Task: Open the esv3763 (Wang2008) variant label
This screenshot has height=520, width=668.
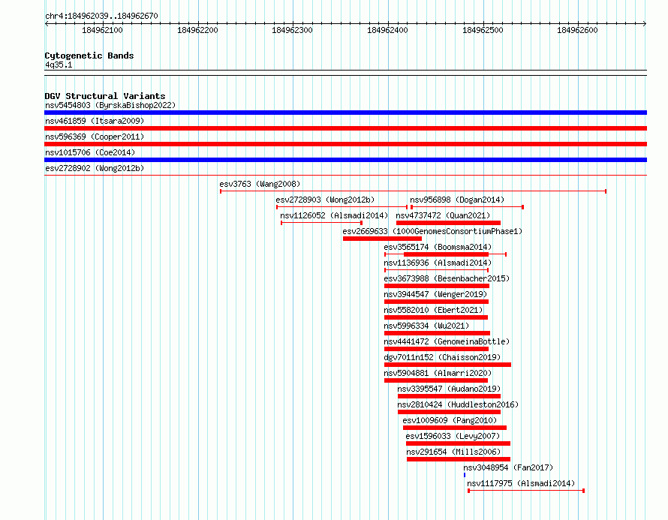Action: (260, 184)
